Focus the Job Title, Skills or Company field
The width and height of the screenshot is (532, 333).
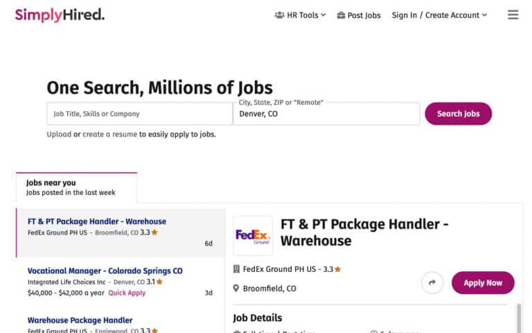(x=139, y=114)
